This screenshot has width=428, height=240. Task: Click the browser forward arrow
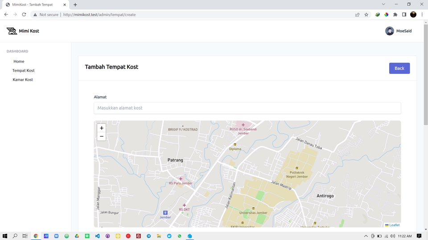15,14
